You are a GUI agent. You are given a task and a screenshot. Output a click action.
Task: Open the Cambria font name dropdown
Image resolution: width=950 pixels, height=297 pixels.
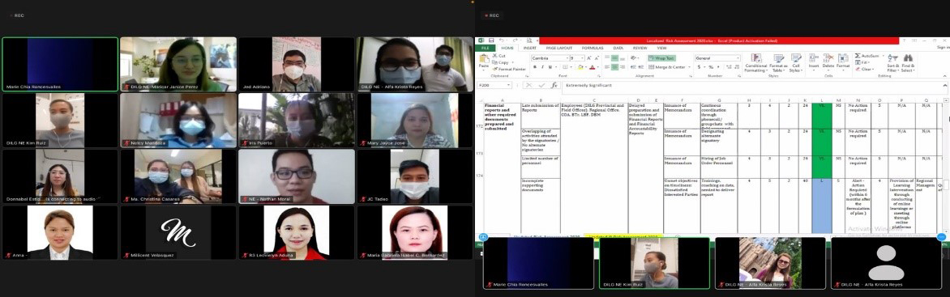(x=567, y=58)
